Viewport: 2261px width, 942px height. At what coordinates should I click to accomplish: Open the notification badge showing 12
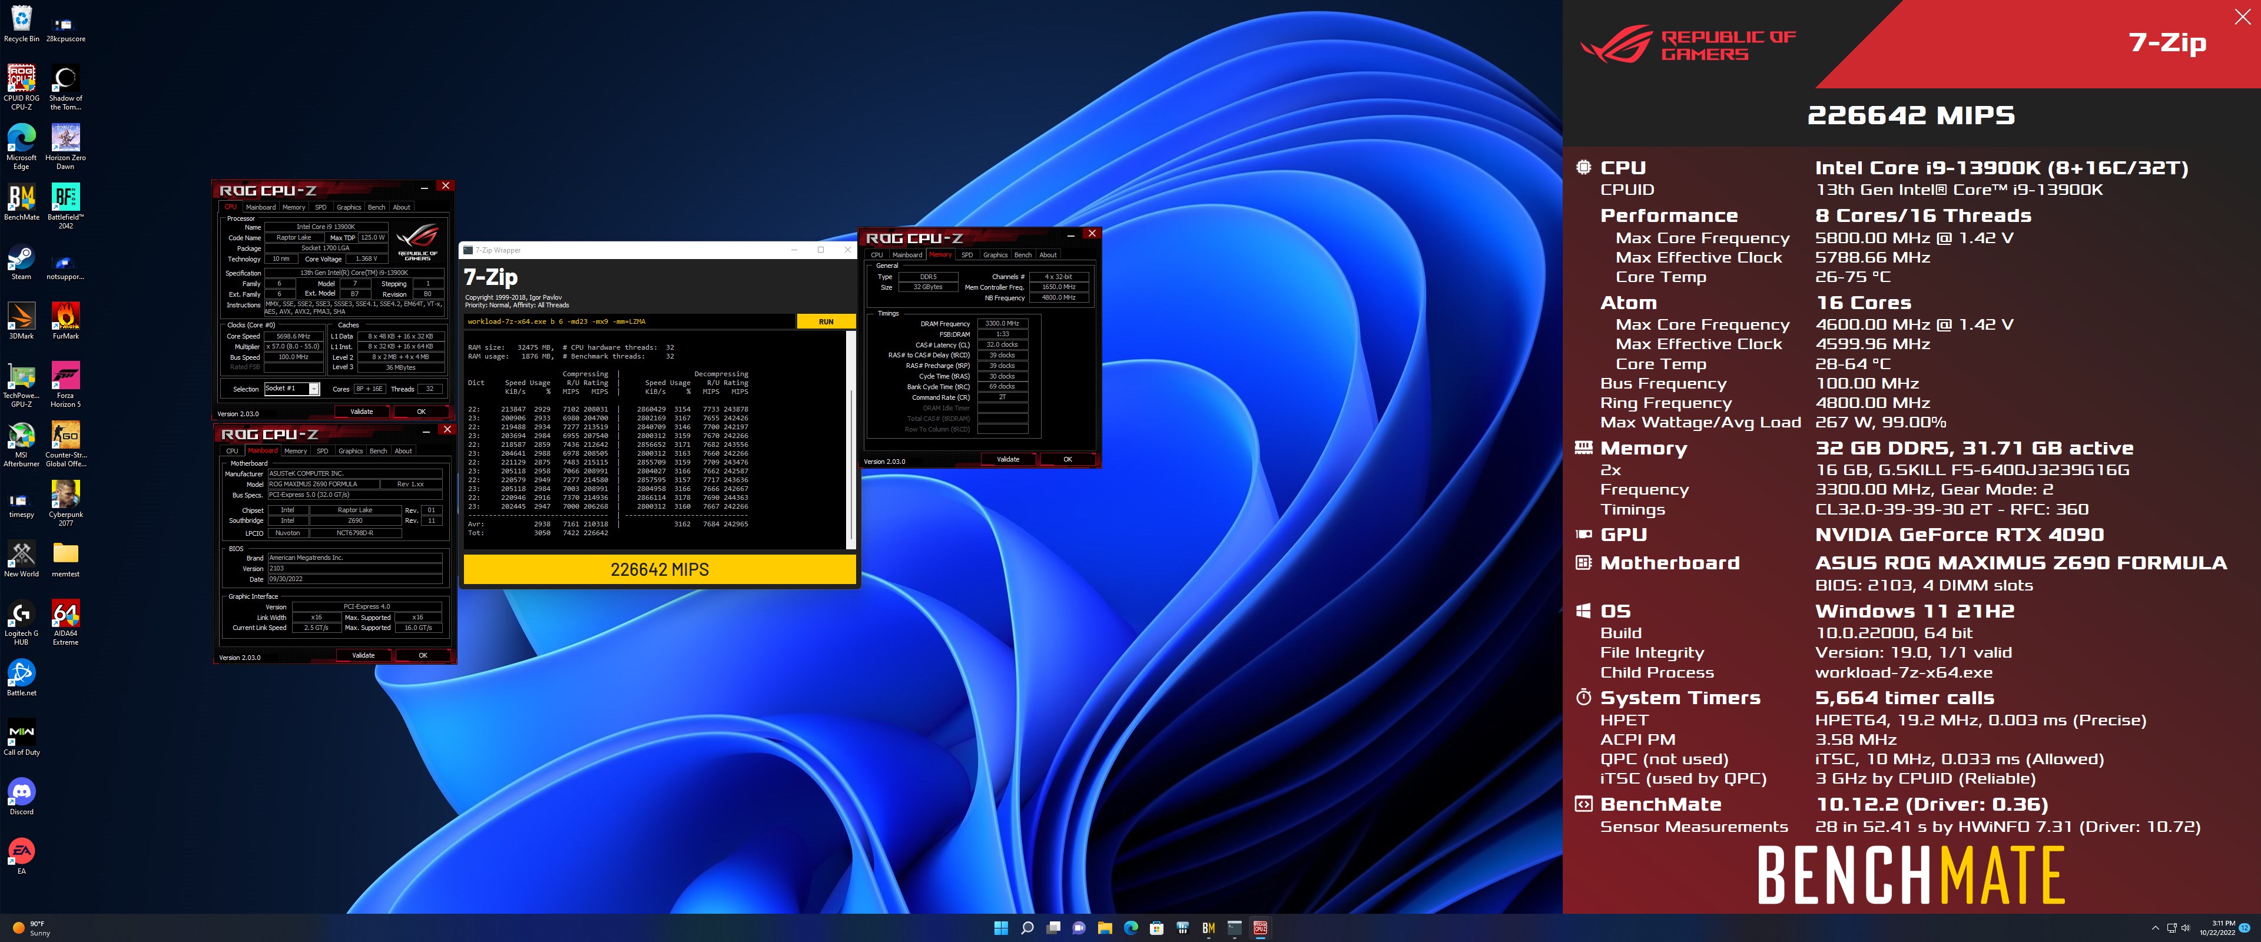click(x=2245, y=928)
